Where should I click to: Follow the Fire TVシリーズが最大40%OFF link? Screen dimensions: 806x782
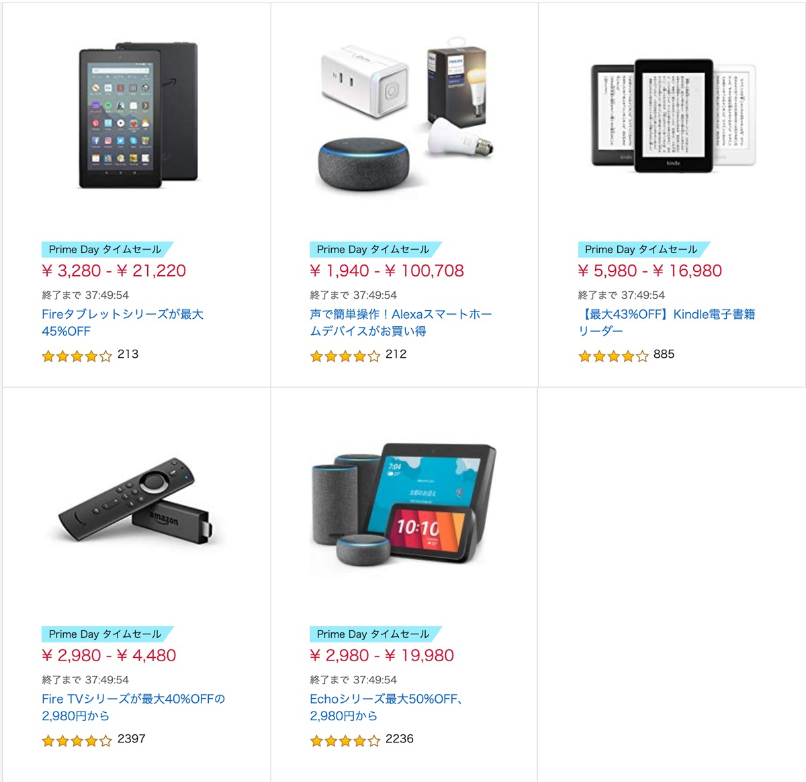(x=133, y=707)
